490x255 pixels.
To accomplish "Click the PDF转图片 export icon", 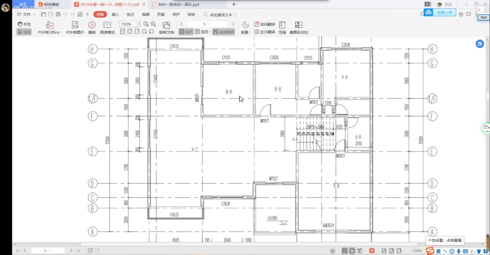I will tap(75, 25).
